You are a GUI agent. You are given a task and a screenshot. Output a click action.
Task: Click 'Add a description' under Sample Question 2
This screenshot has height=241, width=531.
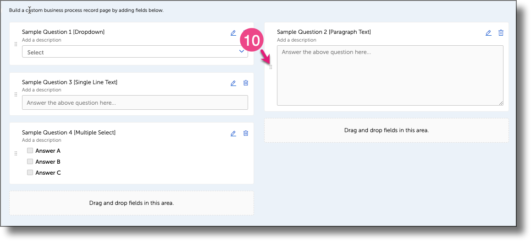[297, 40]
